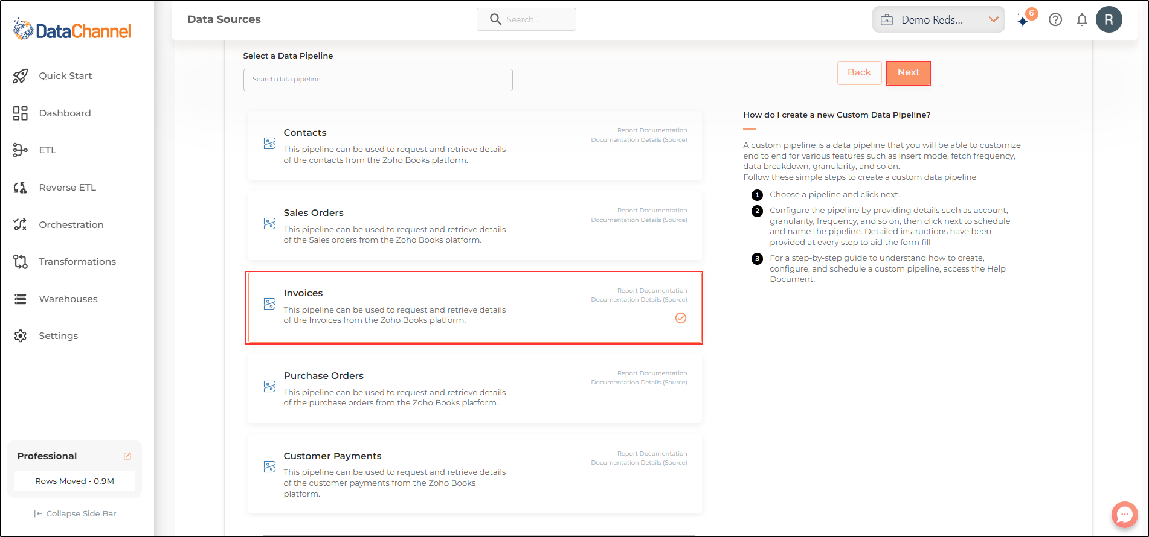Select the Customer Payments pipeline card

click(x=475, y=474)
